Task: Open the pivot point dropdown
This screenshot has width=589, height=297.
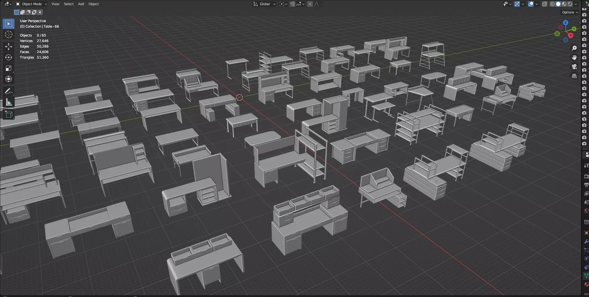Action: pos(283,4)
